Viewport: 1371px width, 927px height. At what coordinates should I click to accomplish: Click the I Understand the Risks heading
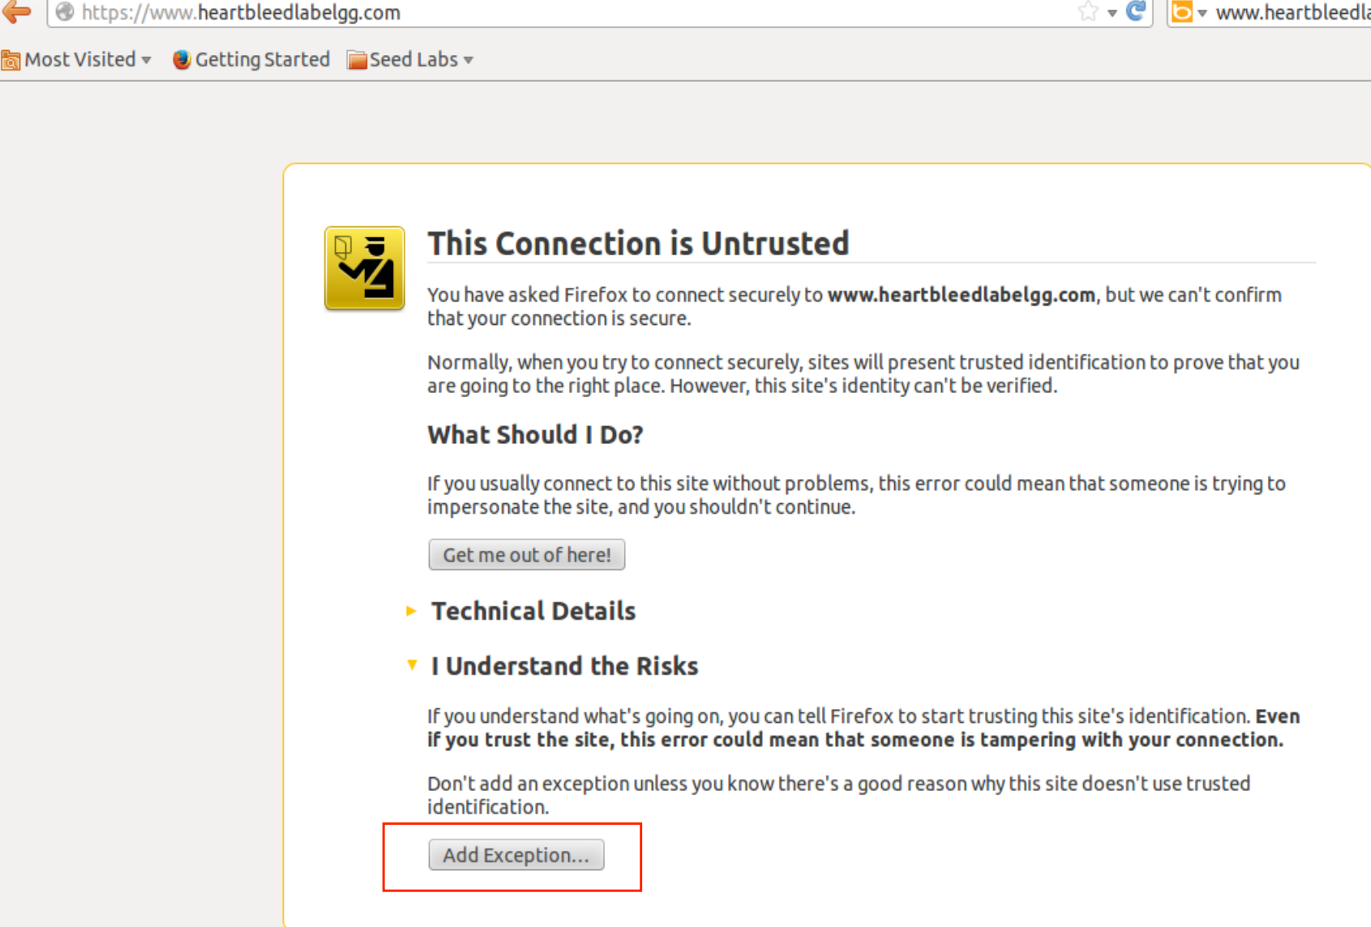coord(565,666)
